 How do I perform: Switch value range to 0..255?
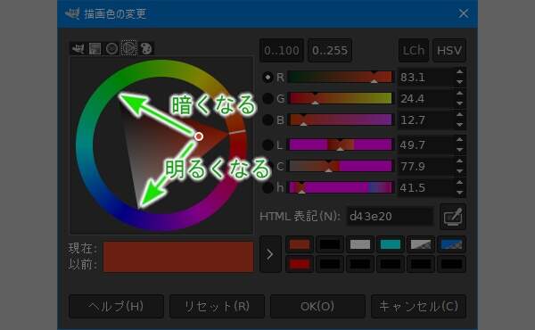click(330, 51)
